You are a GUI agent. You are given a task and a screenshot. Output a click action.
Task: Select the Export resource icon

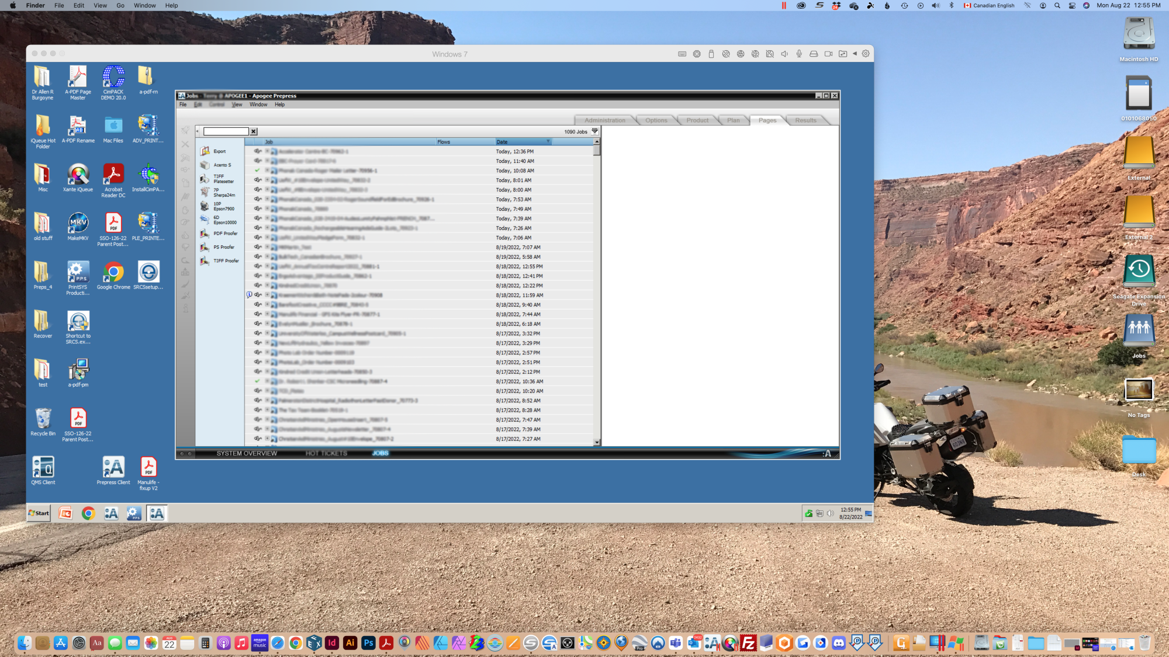tap(205, 151)
